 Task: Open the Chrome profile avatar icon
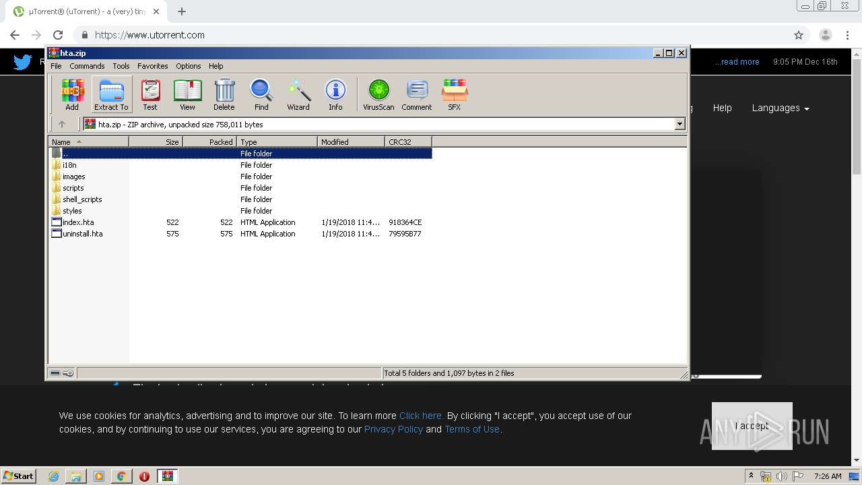(826, 35)
